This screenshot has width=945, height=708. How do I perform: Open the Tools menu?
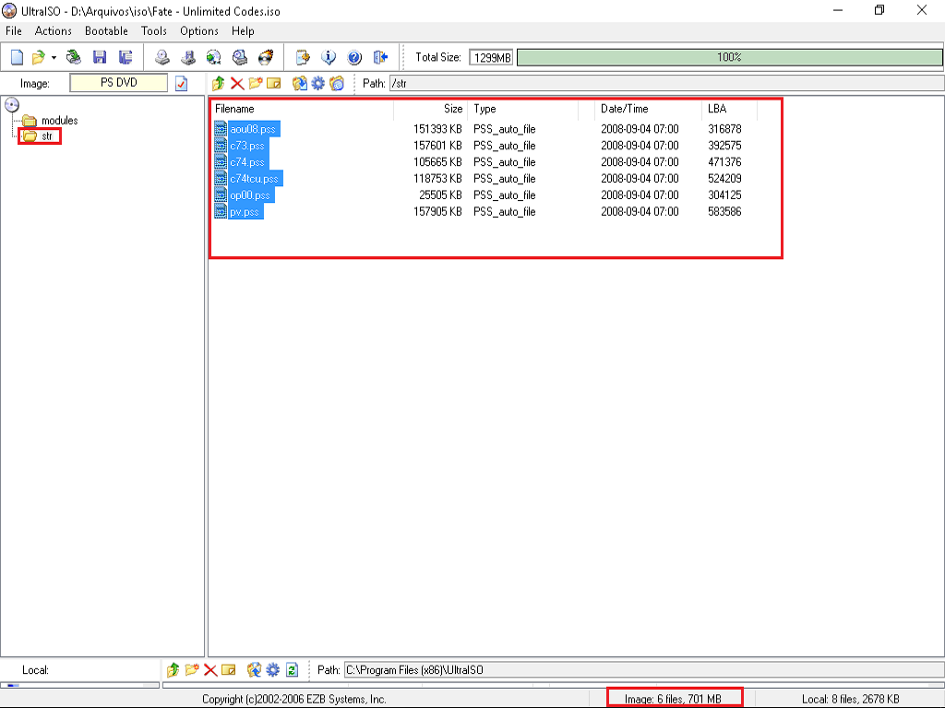[x=154, y=31]
